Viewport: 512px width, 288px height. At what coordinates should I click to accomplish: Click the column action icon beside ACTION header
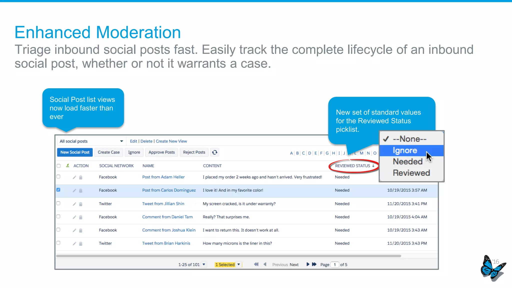(x=67, y=165)
